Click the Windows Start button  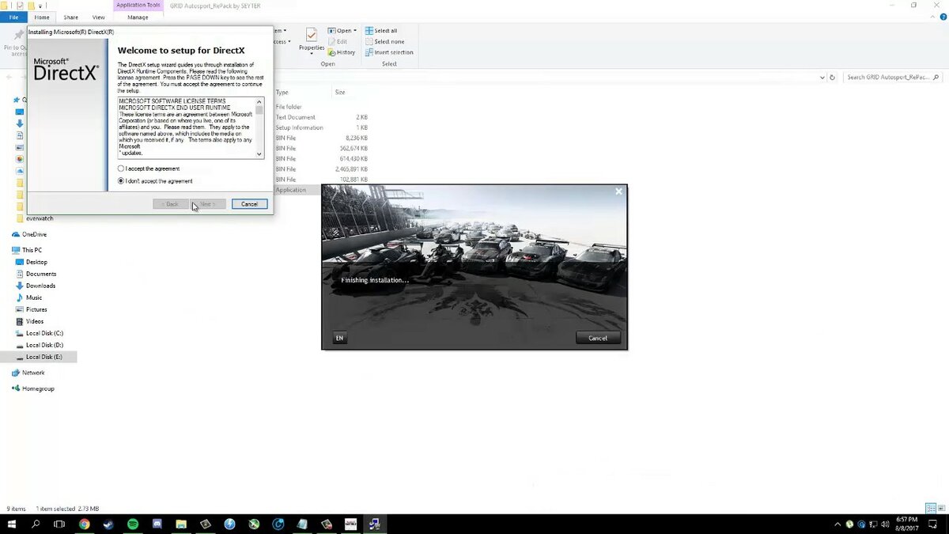12,524
